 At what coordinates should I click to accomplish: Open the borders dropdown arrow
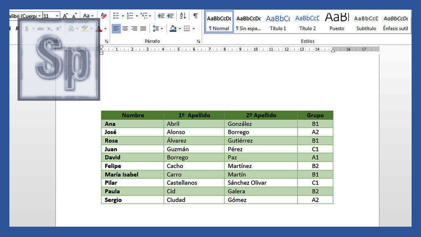(x=193, y=29)
